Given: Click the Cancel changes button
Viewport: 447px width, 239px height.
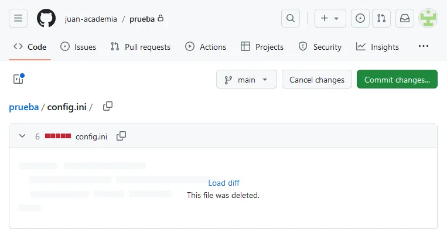Looking at the screenshot, I should [317, 80].
